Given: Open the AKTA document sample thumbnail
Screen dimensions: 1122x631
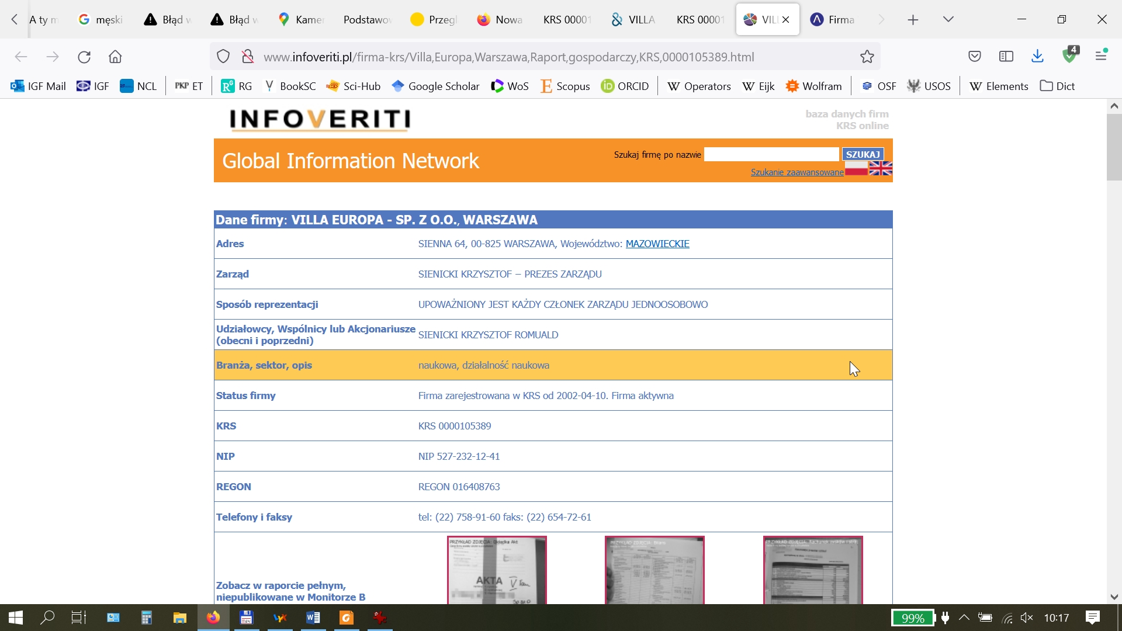Looking at the screenshot, I should [x=497, y=570].
